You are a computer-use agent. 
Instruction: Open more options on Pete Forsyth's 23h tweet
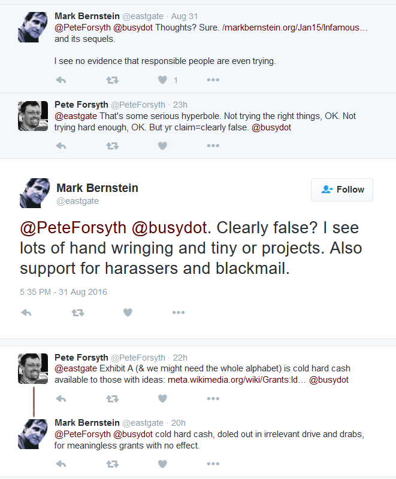tap(213, 146)
